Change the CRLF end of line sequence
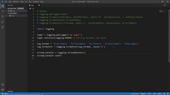The width and height of the screenshot is (170, 95). pyautogui.click(x=154, y=94)
